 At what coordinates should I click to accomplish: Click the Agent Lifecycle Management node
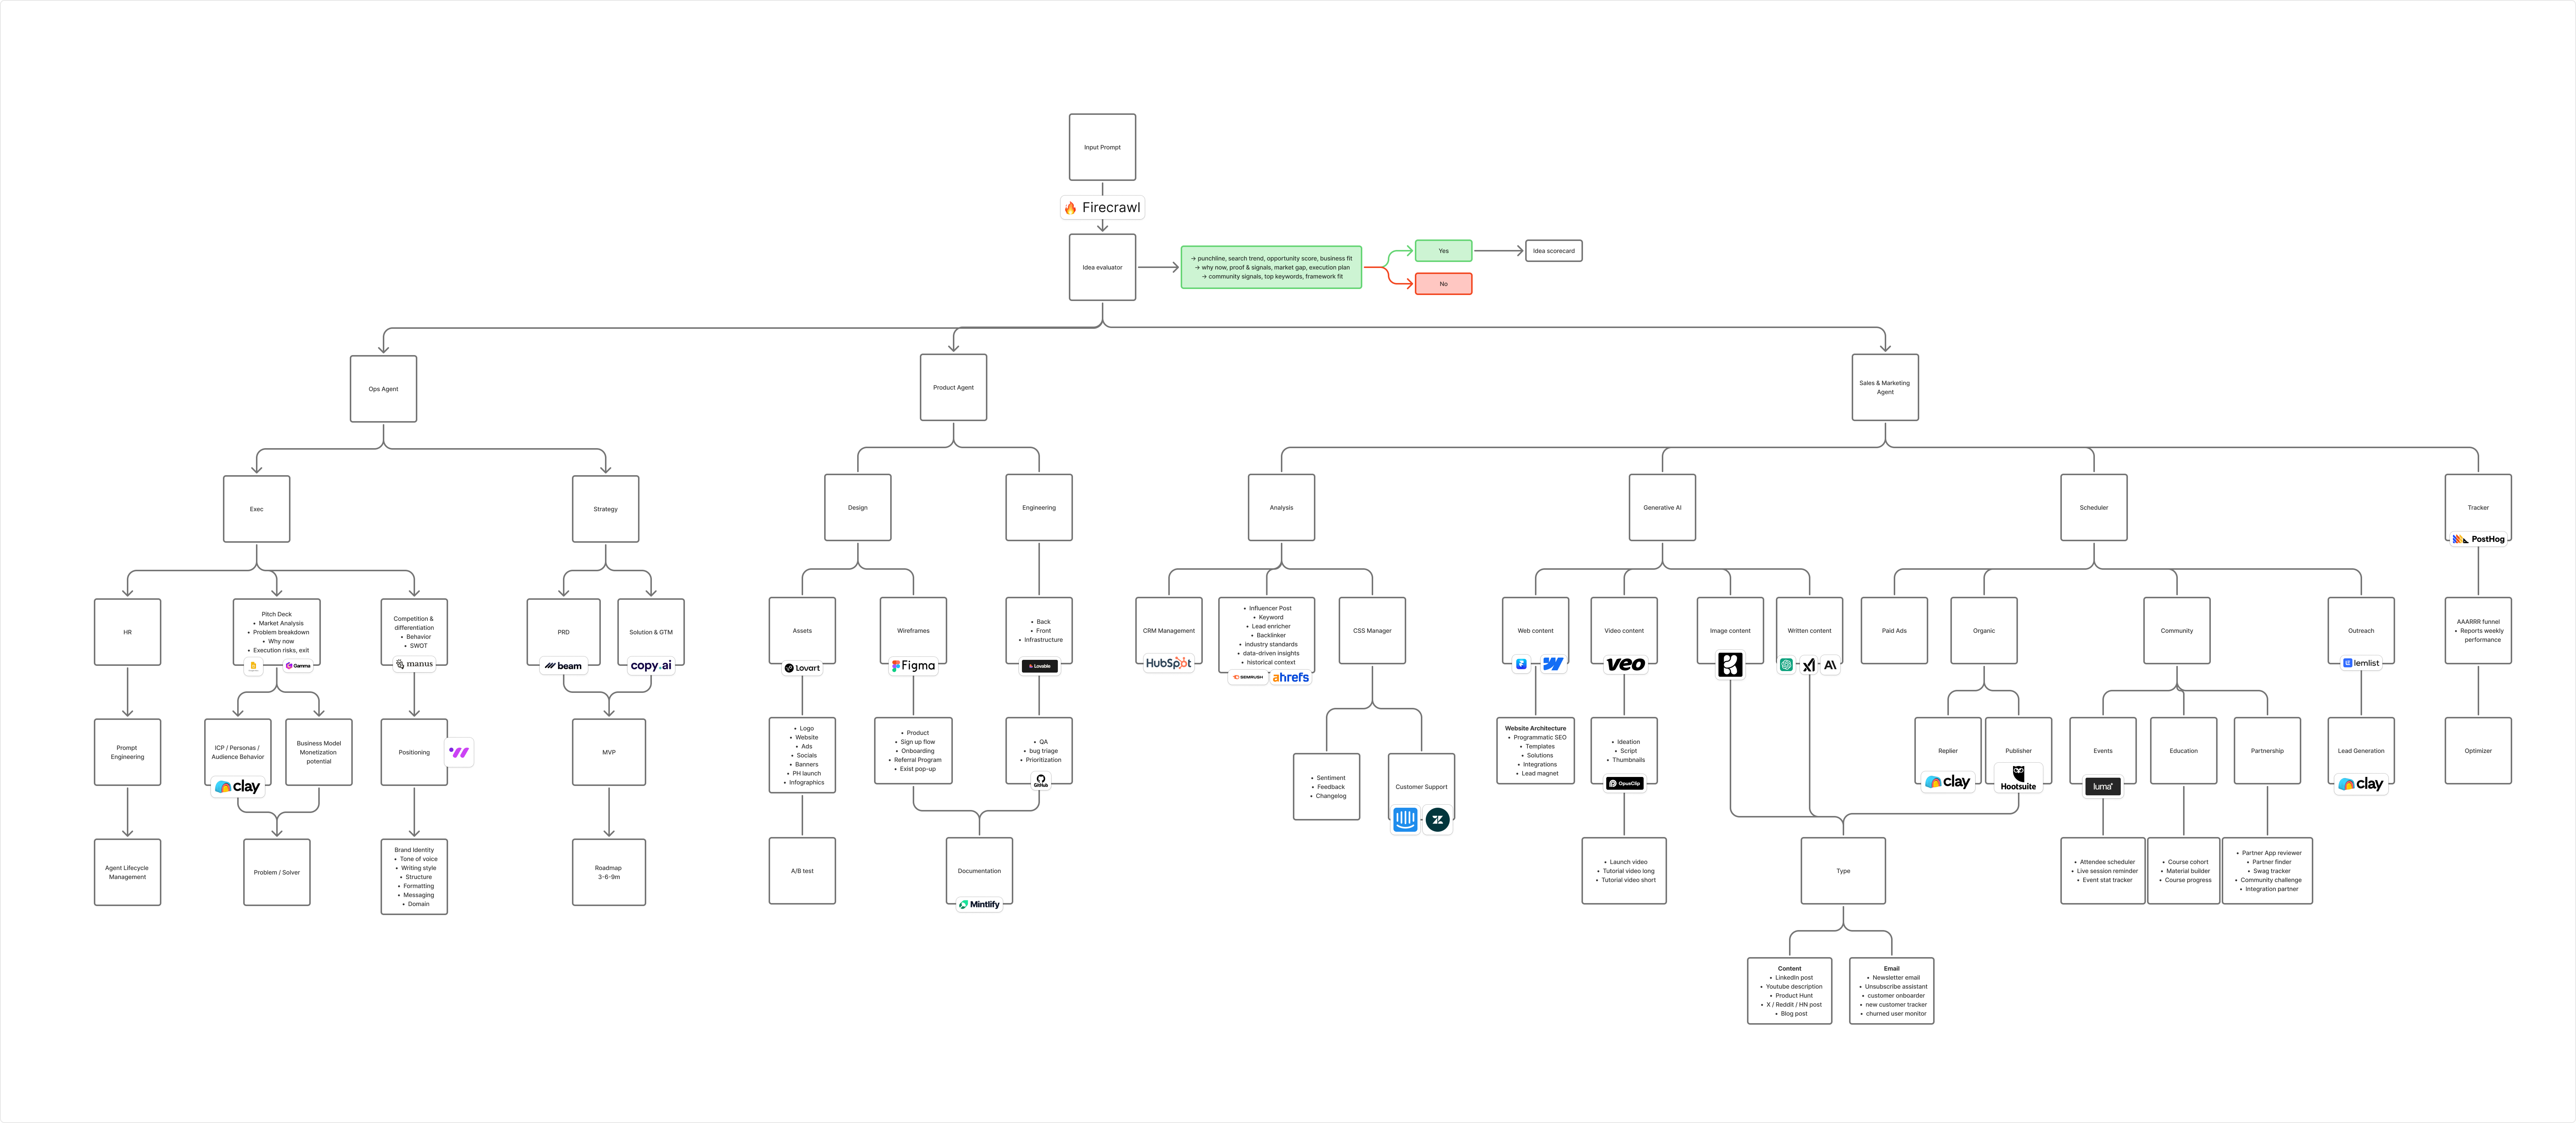[127, 872]
